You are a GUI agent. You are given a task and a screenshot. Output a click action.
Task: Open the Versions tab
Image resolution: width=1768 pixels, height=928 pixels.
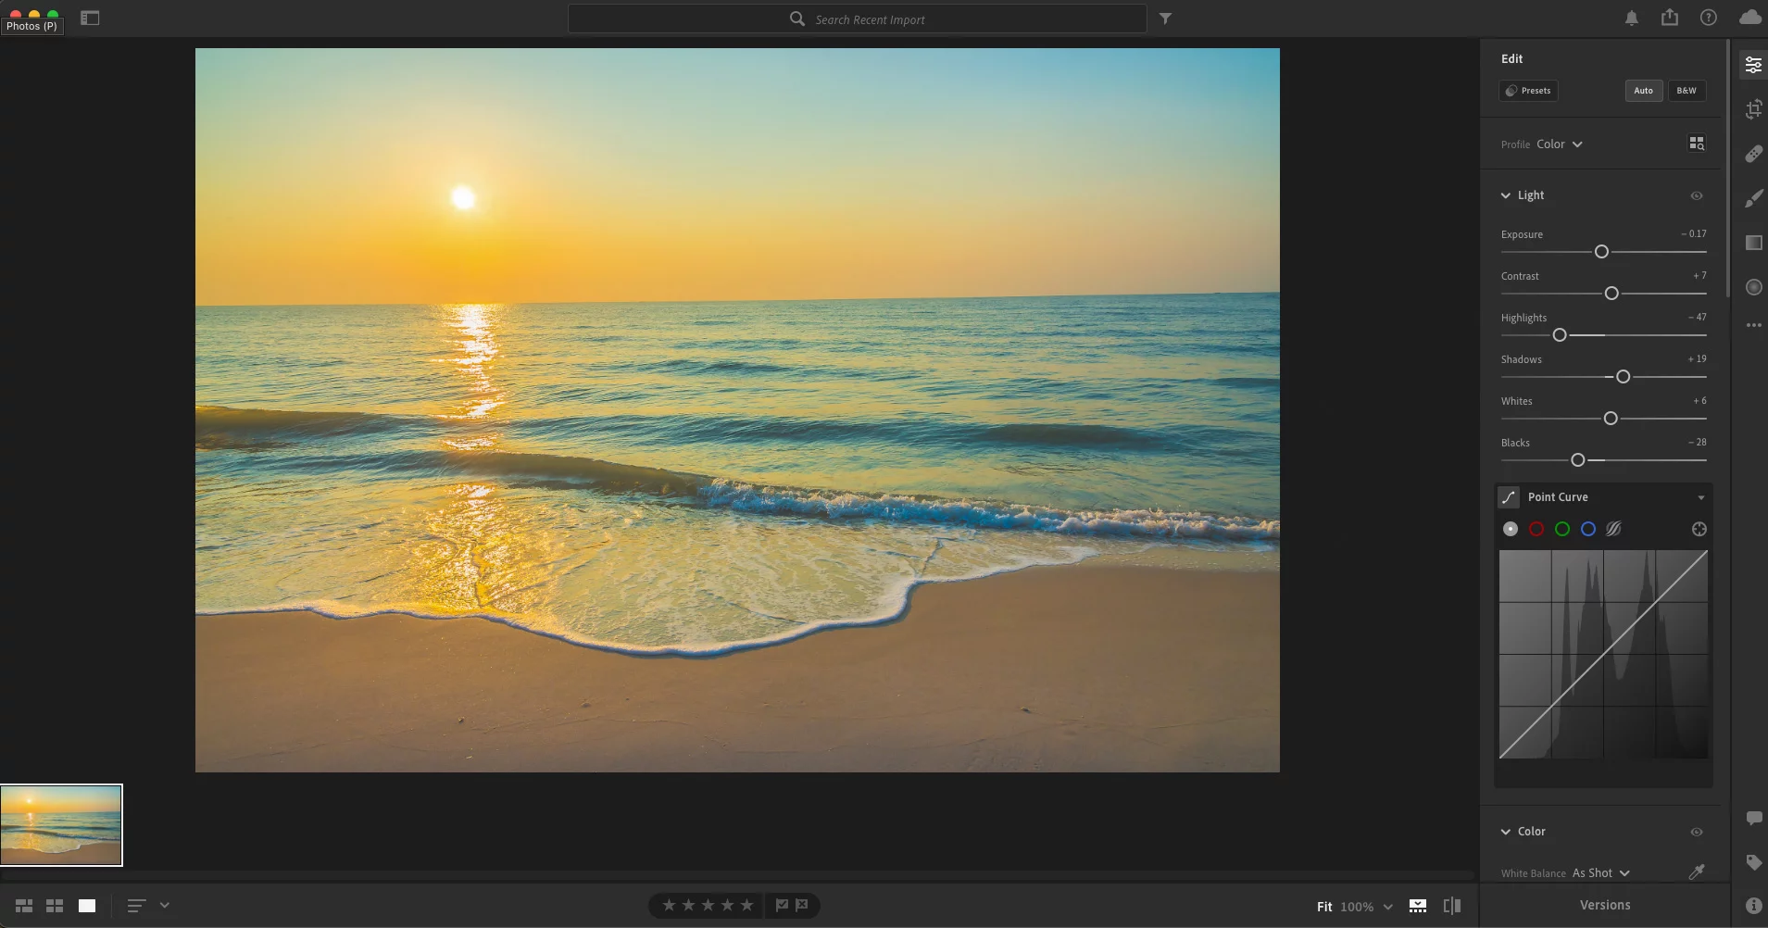(1604, 905)
